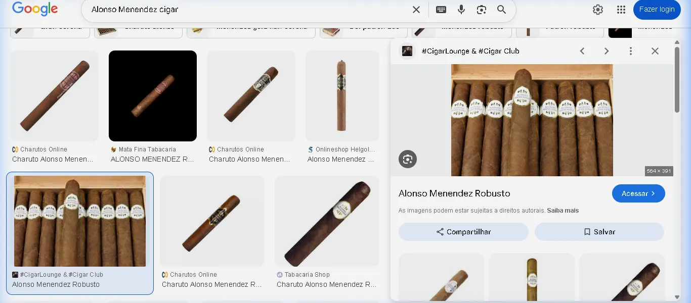Click the Alonso Menendez ... caption under Onlineshop
This screenshot has width=691, height=303.
[340, 159]
